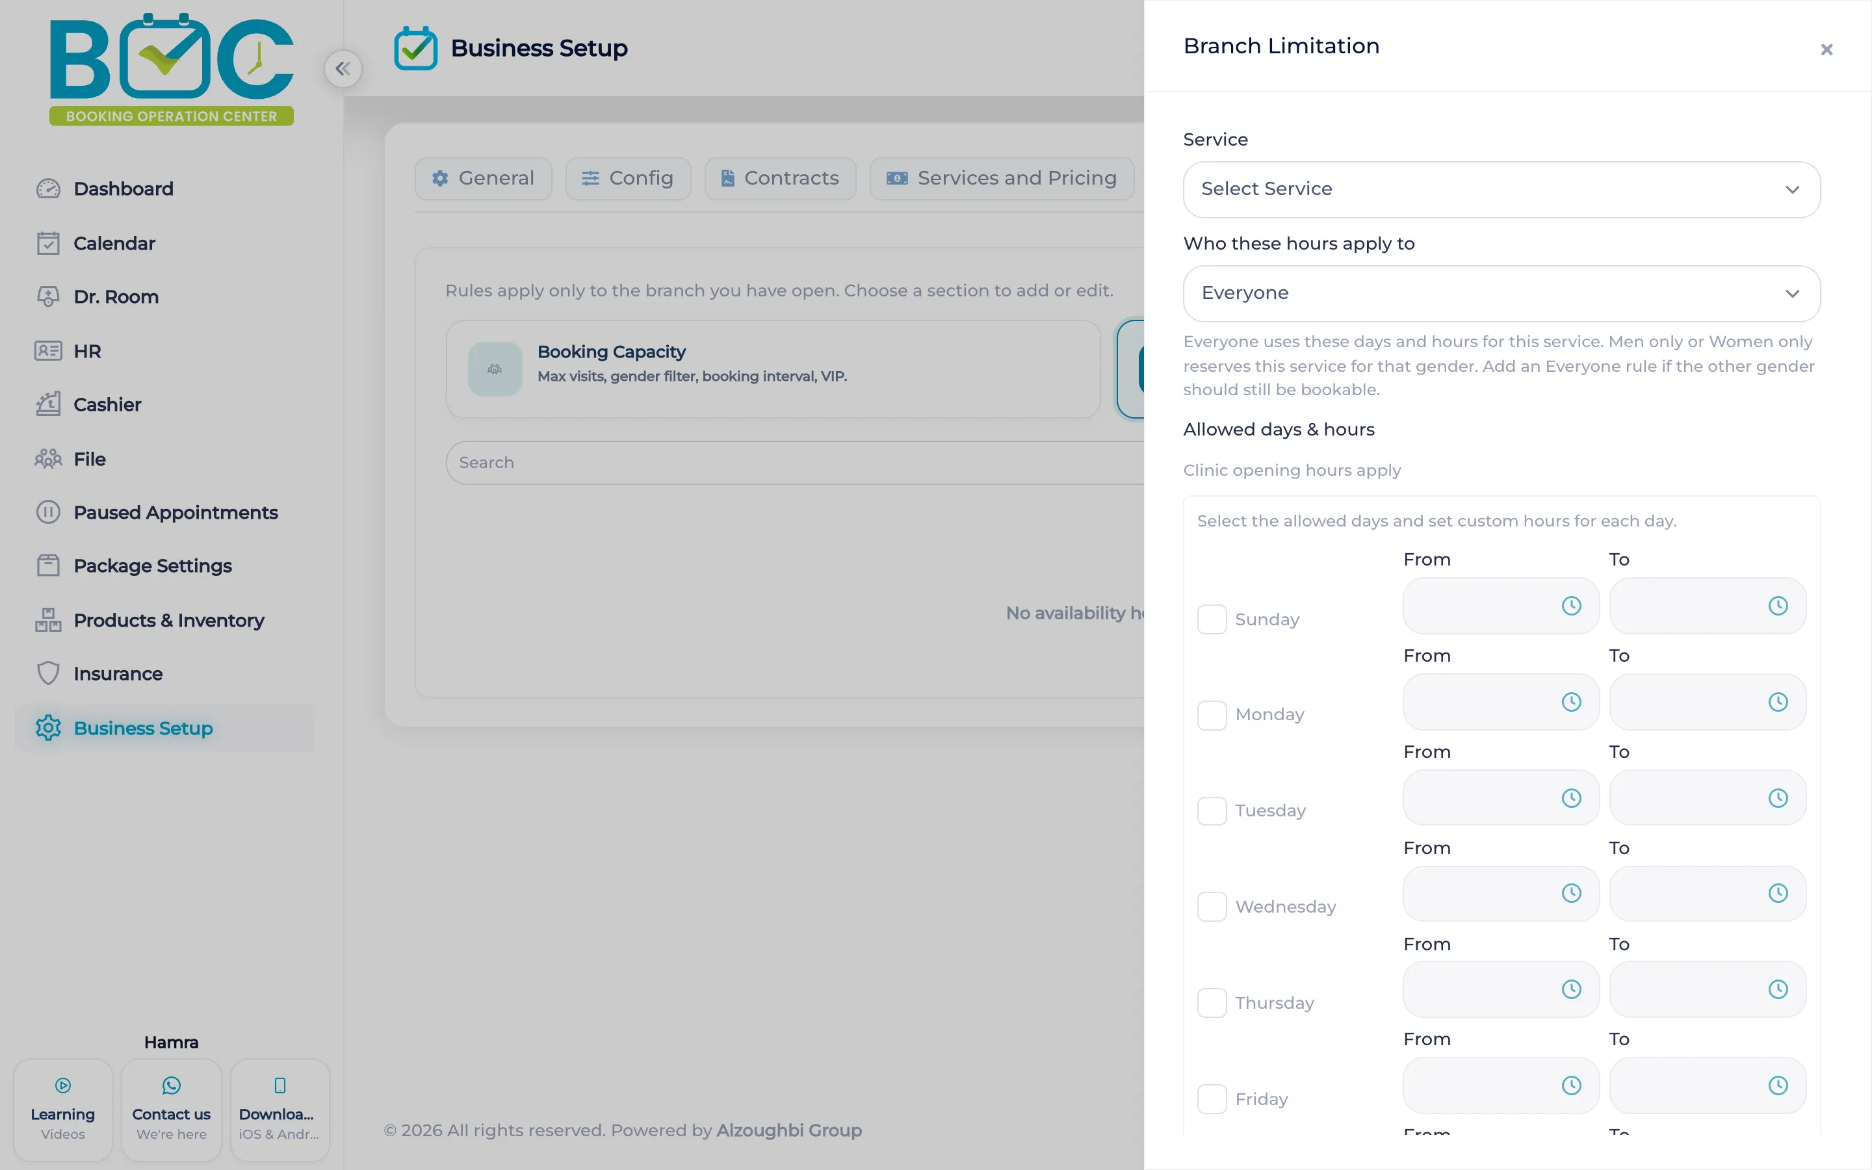Screen dimensions: 1872x1170
Task: Expand the Select Service dropdown
Action: [1501, 190]
